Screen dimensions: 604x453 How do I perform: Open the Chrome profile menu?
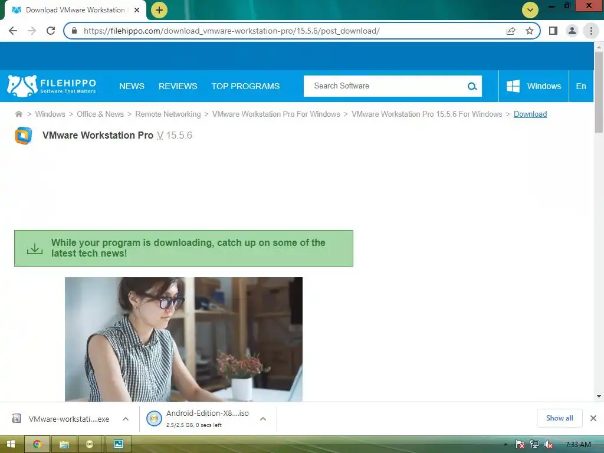[572, 31]
